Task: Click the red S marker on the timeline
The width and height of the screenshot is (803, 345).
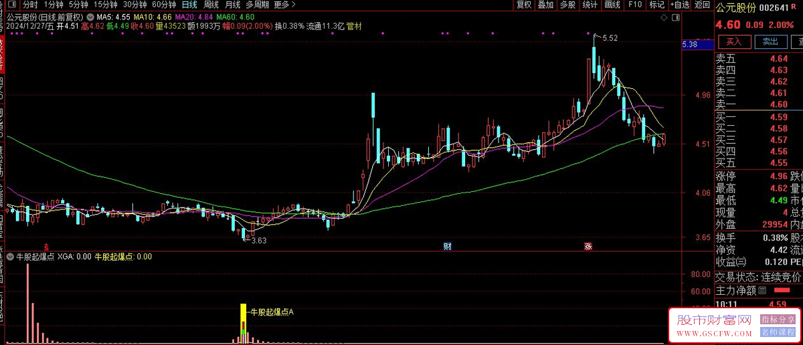Action: [46, 246]
